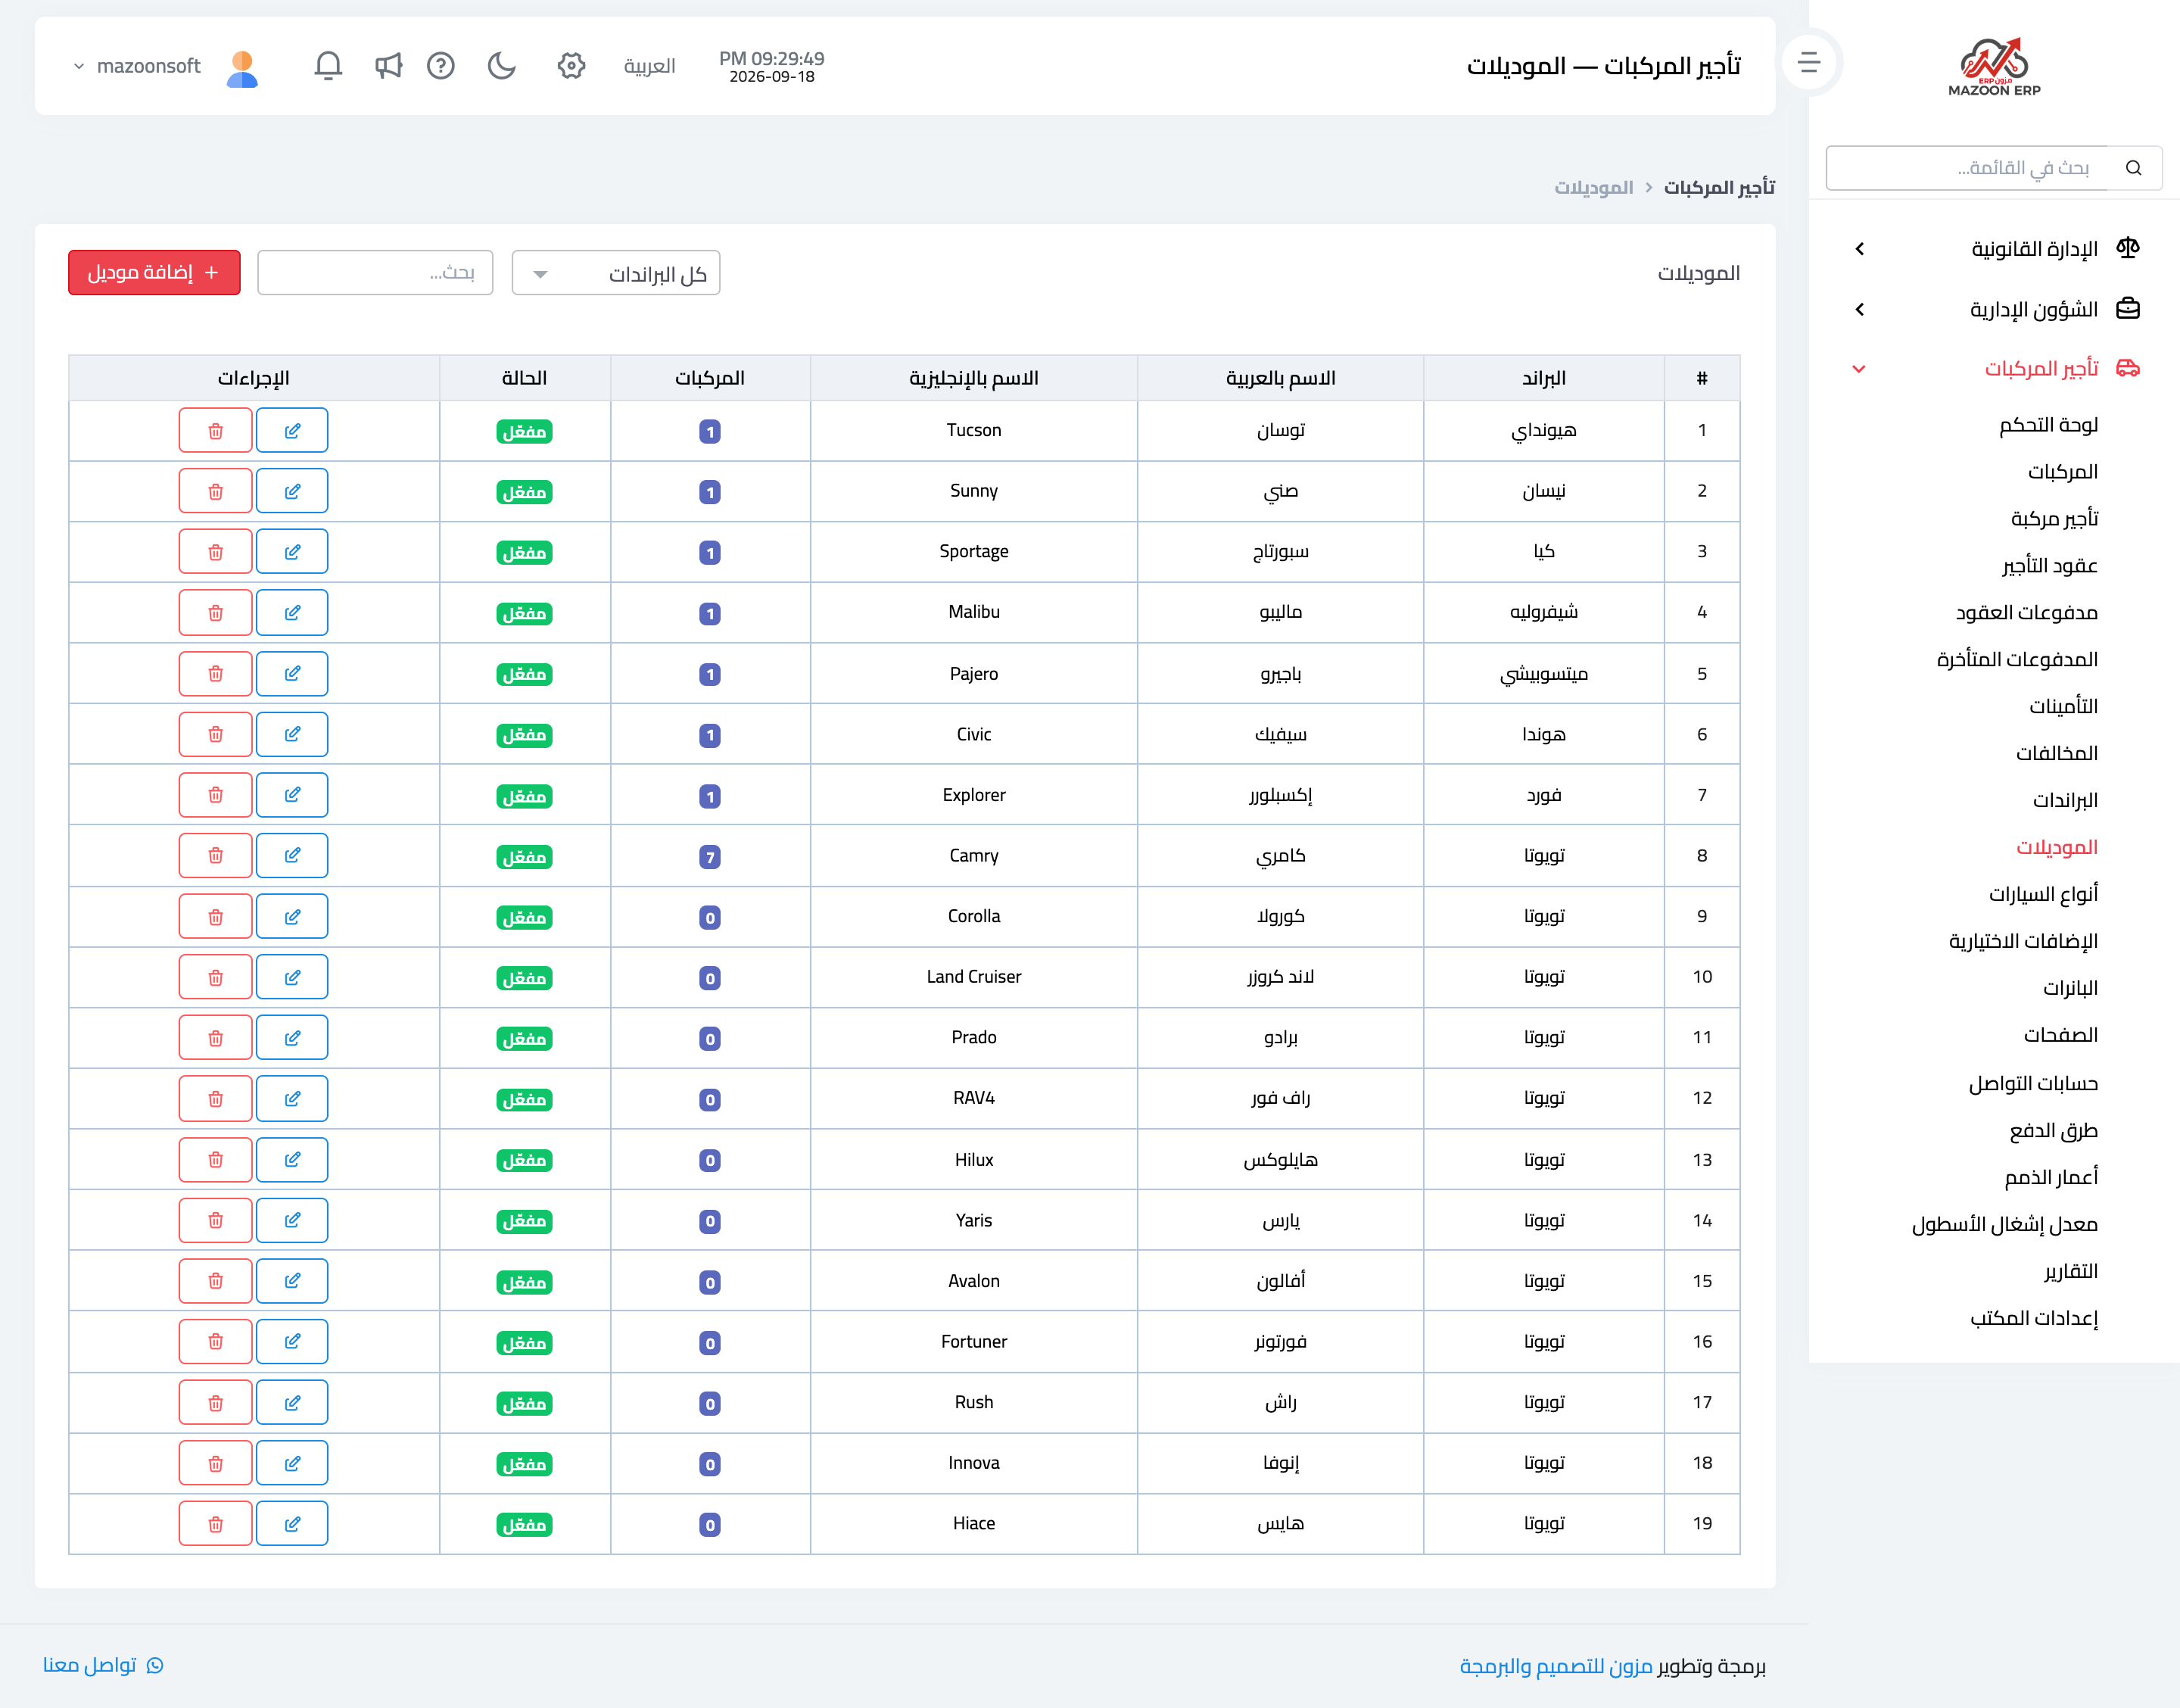Viewport: 2180px width, 1708px height.
Task: Edit the Rush model row
Action: coord(292,1403)
